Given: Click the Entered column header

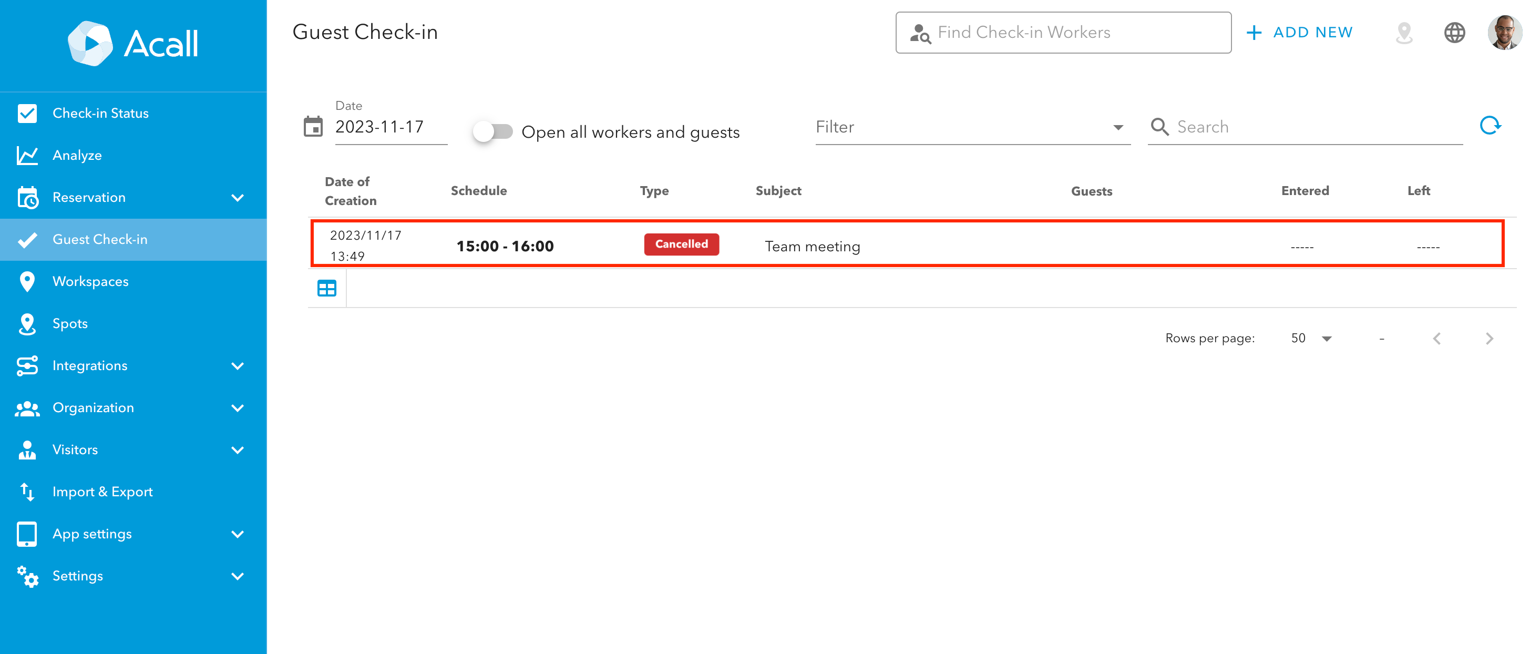Looking at the screenshot, I should (1305, 191).
